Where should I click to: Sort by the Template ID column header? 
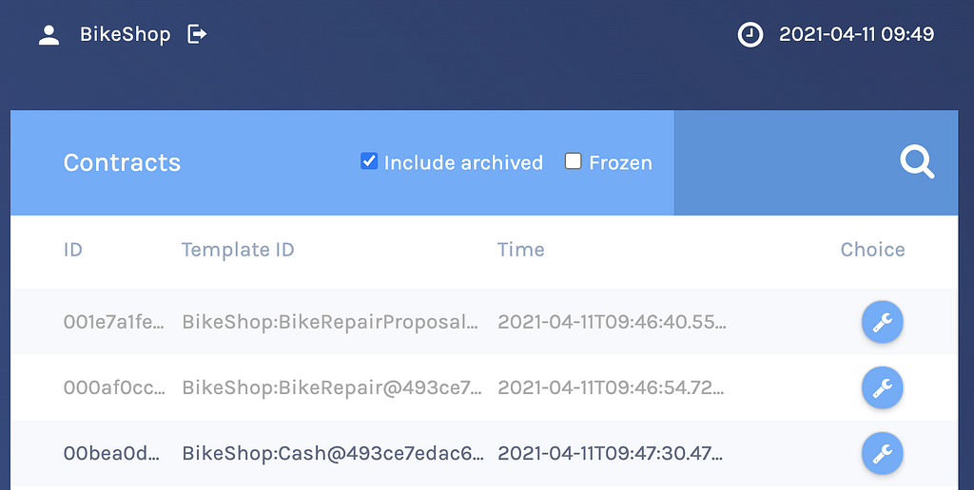[x=238, y=250]
